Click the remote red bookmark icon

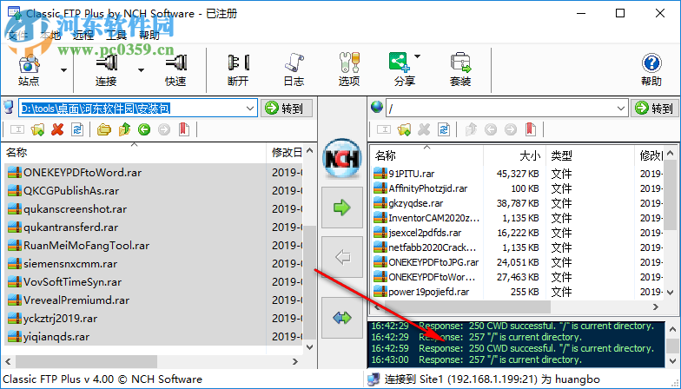coord(530,129)
